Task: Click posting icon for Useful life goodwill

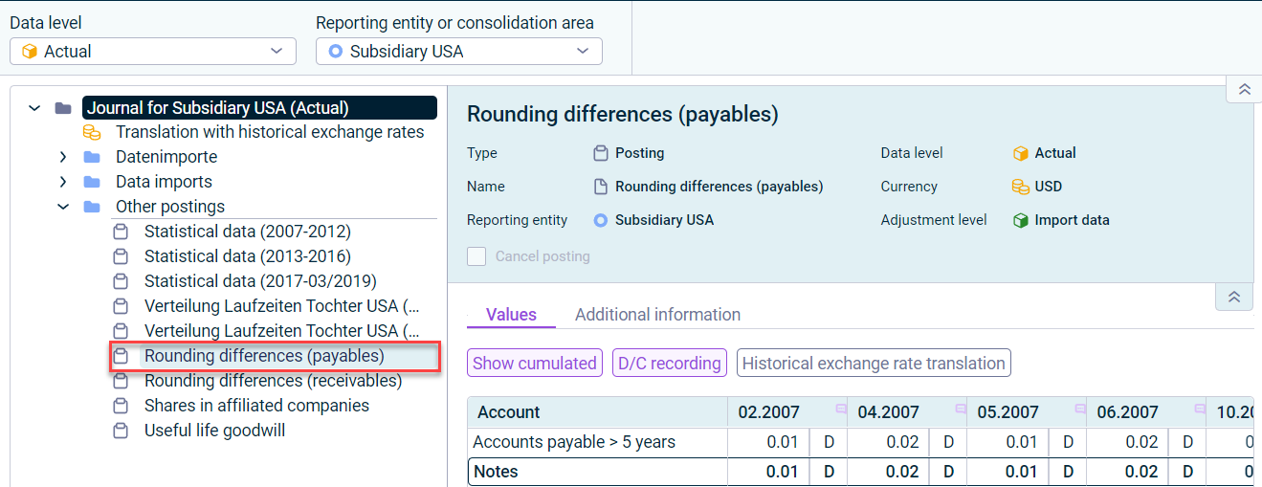Action: pyautogui.click(x=121, y=431)
